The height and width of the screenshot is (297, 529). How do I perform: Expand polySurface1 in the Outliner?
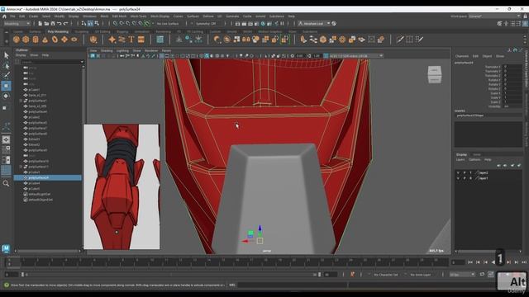pos(21,101)
